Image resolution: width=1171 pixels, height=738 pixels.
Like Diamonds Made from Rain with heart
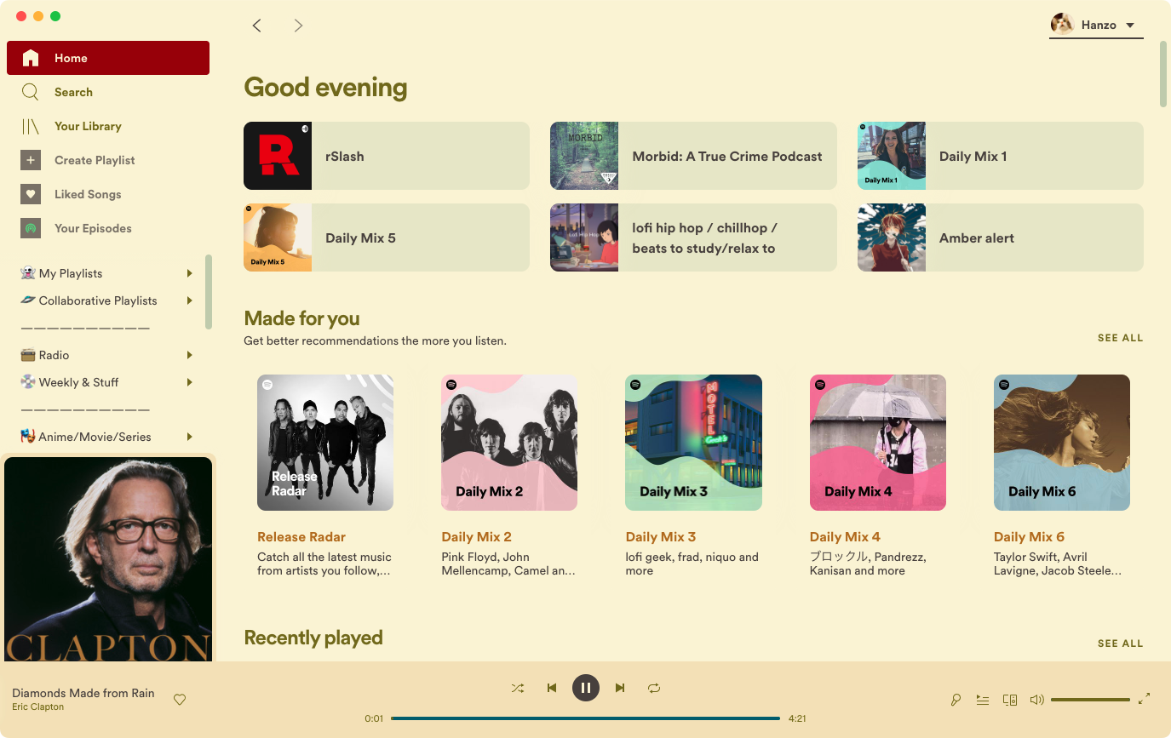(x=180, y=700)
